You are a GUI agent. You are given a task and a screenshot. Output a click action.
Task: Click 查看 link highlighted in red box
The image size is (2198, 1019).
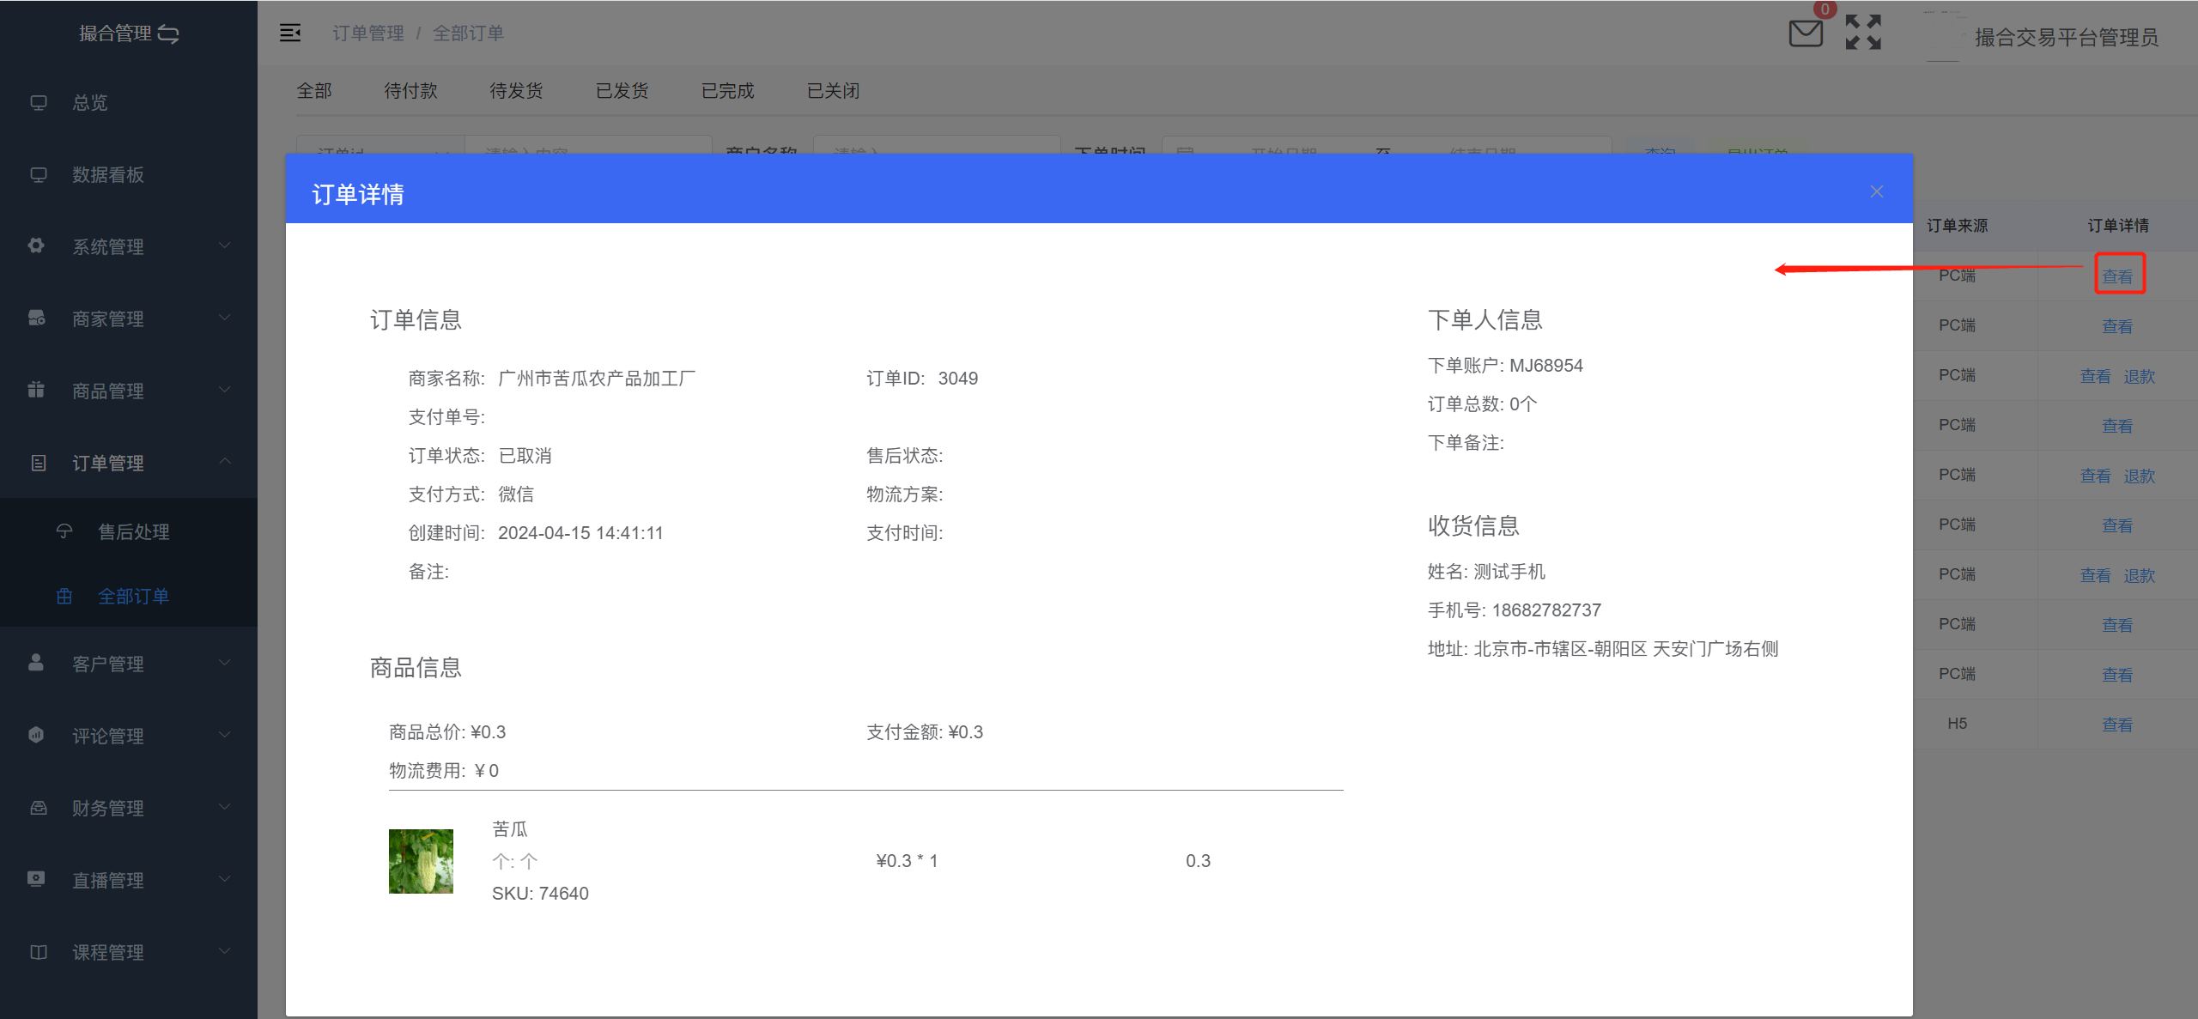tap(2117, 276)
